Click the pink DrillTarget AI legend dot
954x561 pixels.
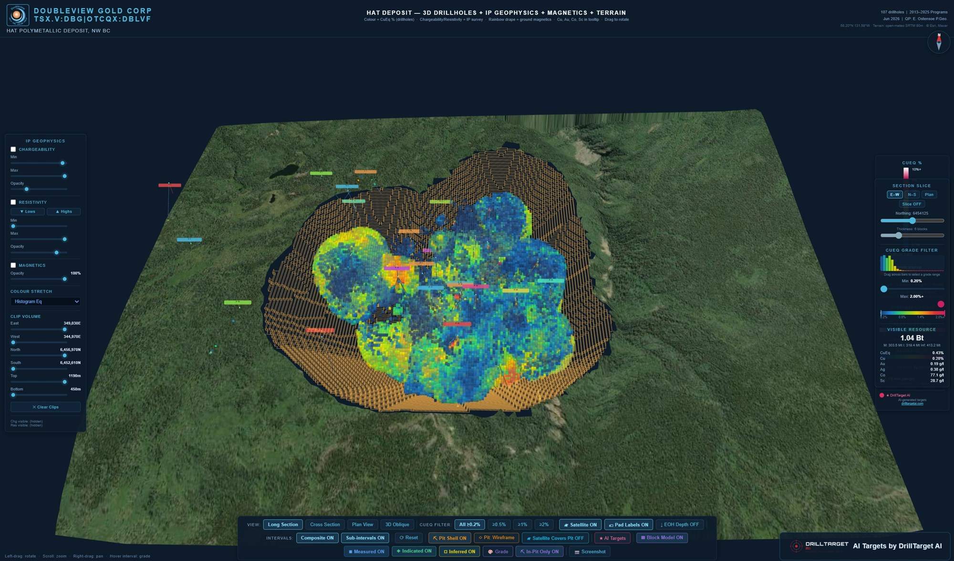click(881, 395)
